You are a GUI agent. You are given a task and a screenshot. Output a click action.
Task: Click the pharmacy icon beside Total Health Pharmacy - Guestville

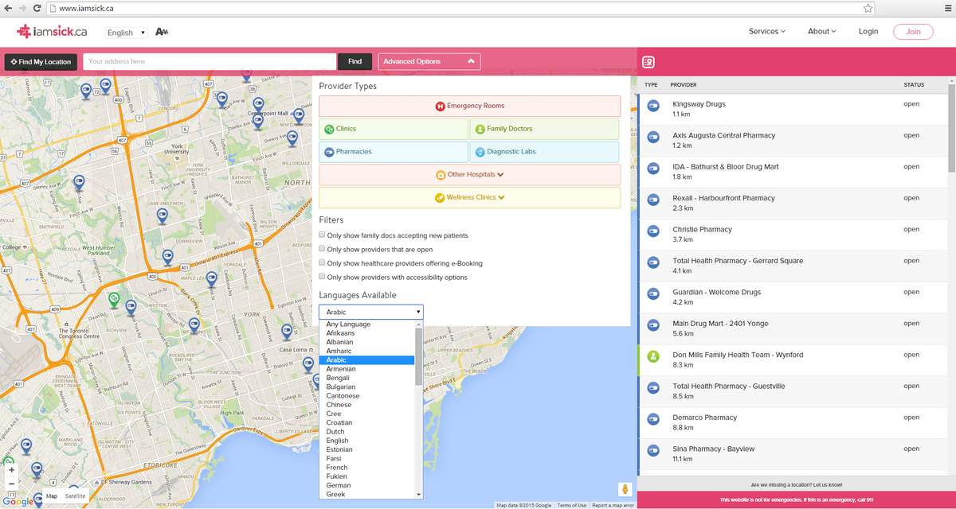(x=653, y=387)
